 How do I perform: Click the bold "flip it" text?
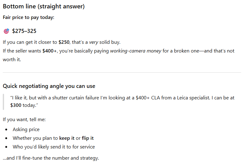pyautogui.click(x=88, y=138)
